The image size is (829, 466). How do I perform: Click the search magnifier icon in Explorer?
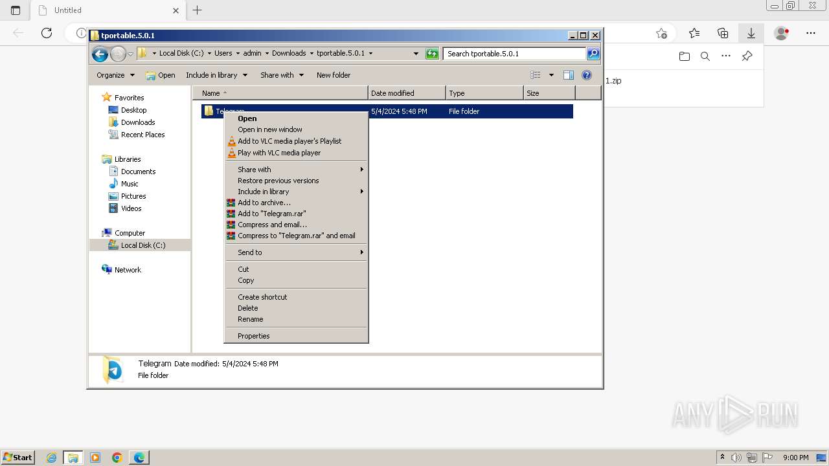coord(593,54)
